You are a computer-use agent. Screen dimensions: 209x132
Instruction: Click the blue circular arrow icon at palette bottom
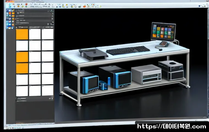tap(7, 28)
